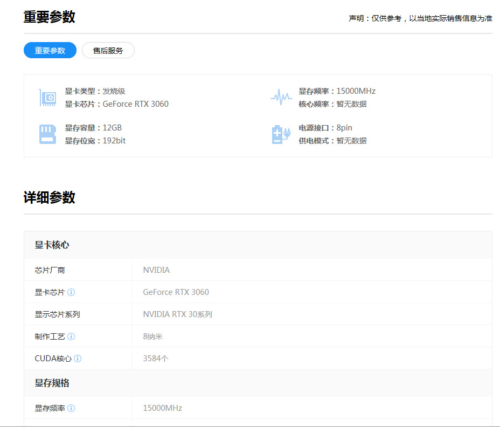Image resolution: width=500 pixels, height=427 pixels.
Task: Click info icon next to 制作工艺
Action: click(x=71, y=336)
